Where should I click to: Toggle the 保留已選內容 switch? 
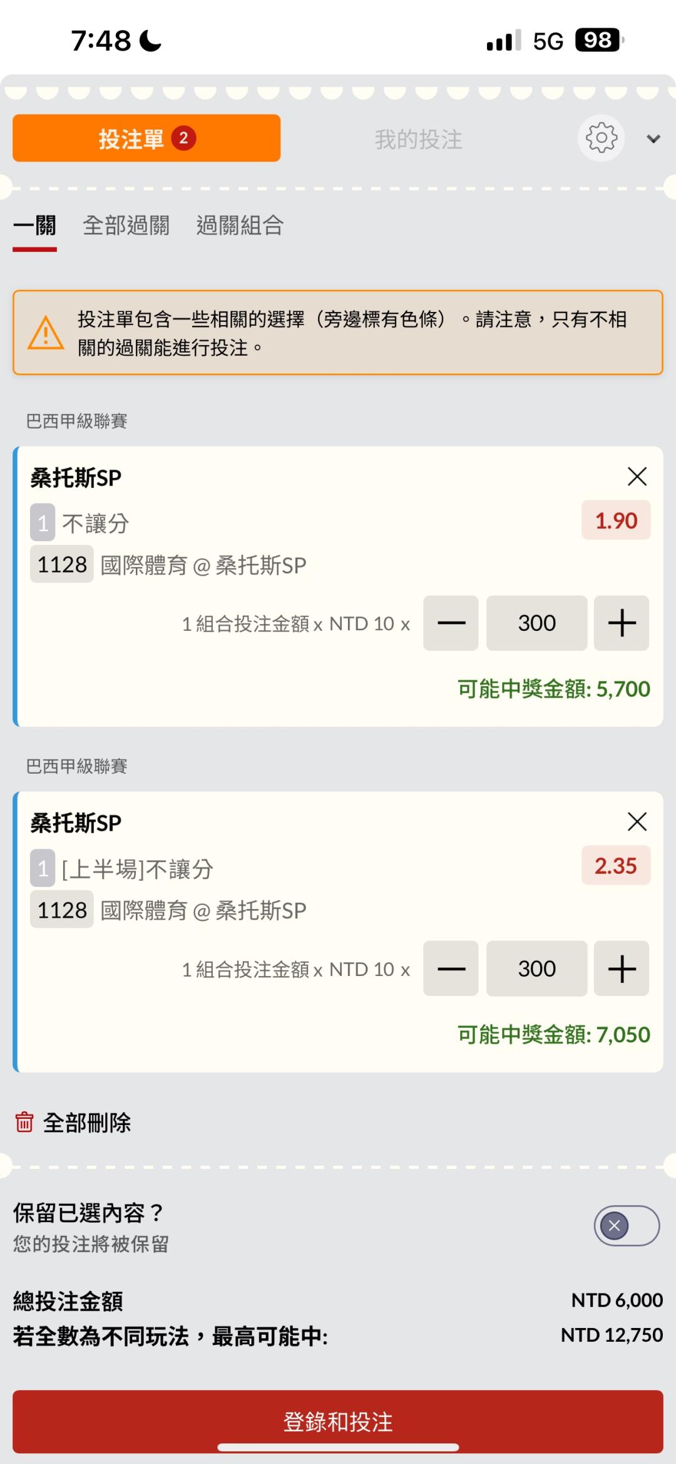pyautogui.click(x=627, y=1226)
